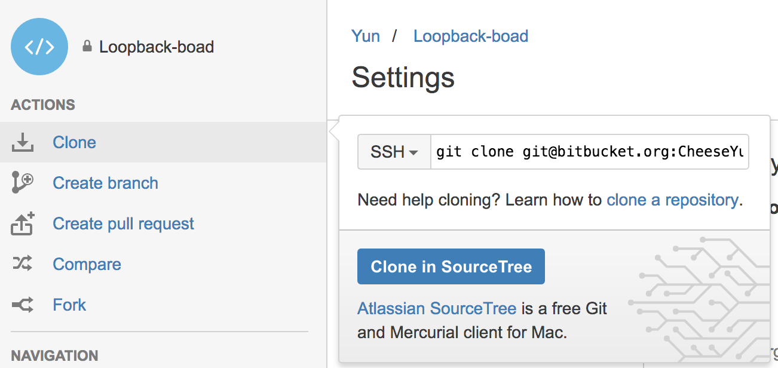This screenshot has width=778, height=368.
Task: Click the lock icon beside the repository name
Action: 87,47
